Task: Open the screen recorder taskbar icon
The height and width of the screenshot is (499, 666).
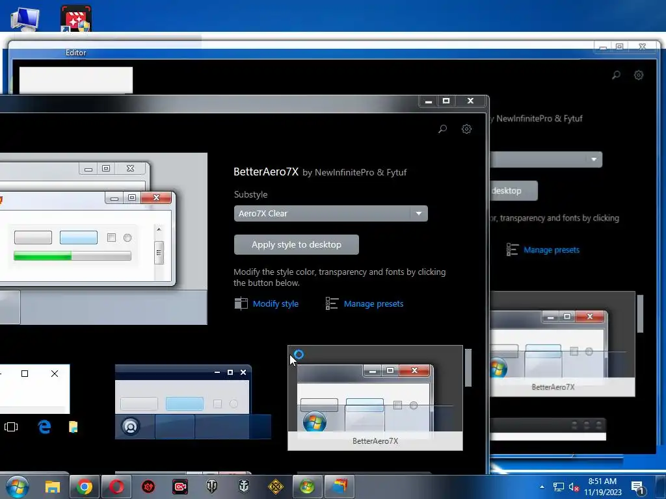Action: 180,487
